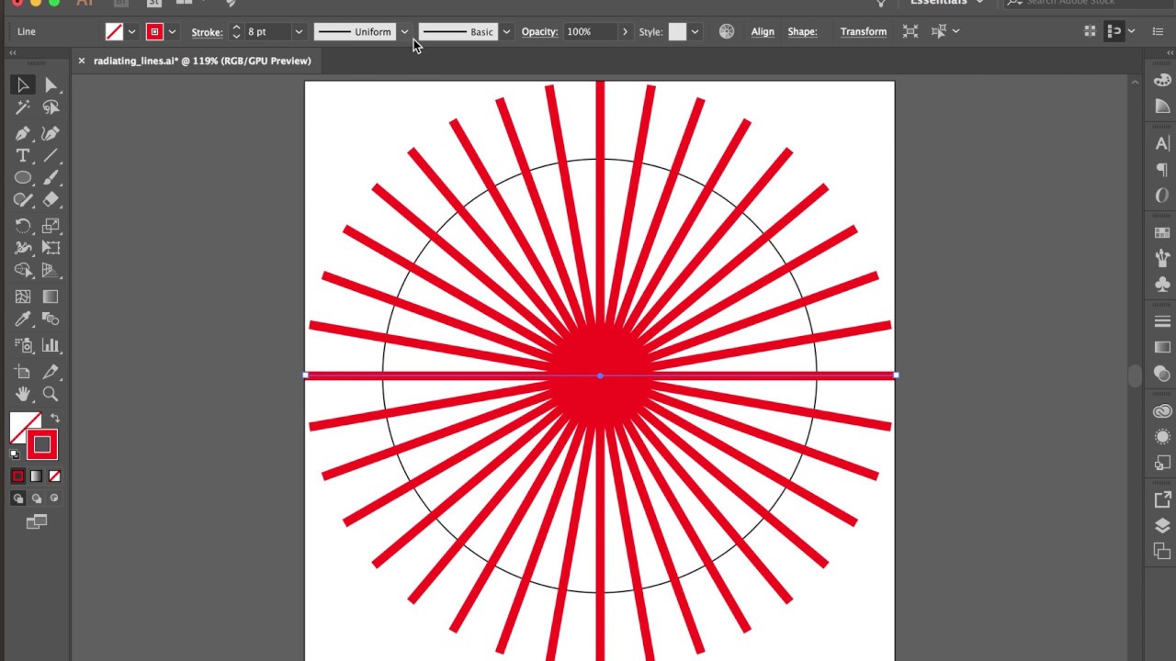This screenshot has width=1176, height=661.
Task: Select the Direct Selection tool
Action: pyautogui.click(x=51, y=85)
